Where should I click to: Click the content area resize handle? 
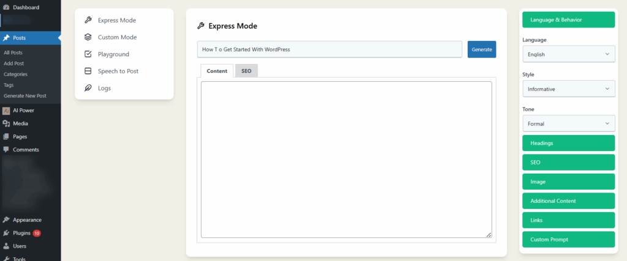point(489,235)
